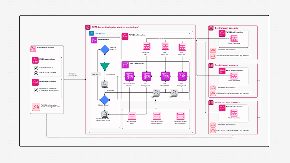This screenshot has width=290, height=163.
Task: Select the Prod deployment stage icon
Action: pyautogui.click(x=182, y=76)
